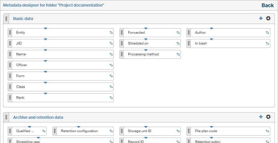Click swap icon on Processing method field
Image resolution: width=278 pixels, height=143 pixels.
coord(178,55)
